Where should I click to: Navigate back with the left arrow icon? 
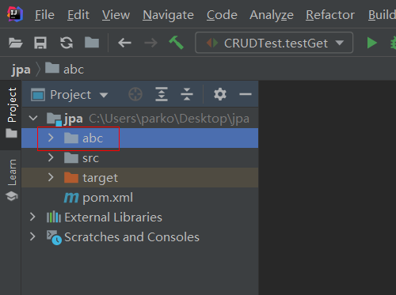click(124, 43)
